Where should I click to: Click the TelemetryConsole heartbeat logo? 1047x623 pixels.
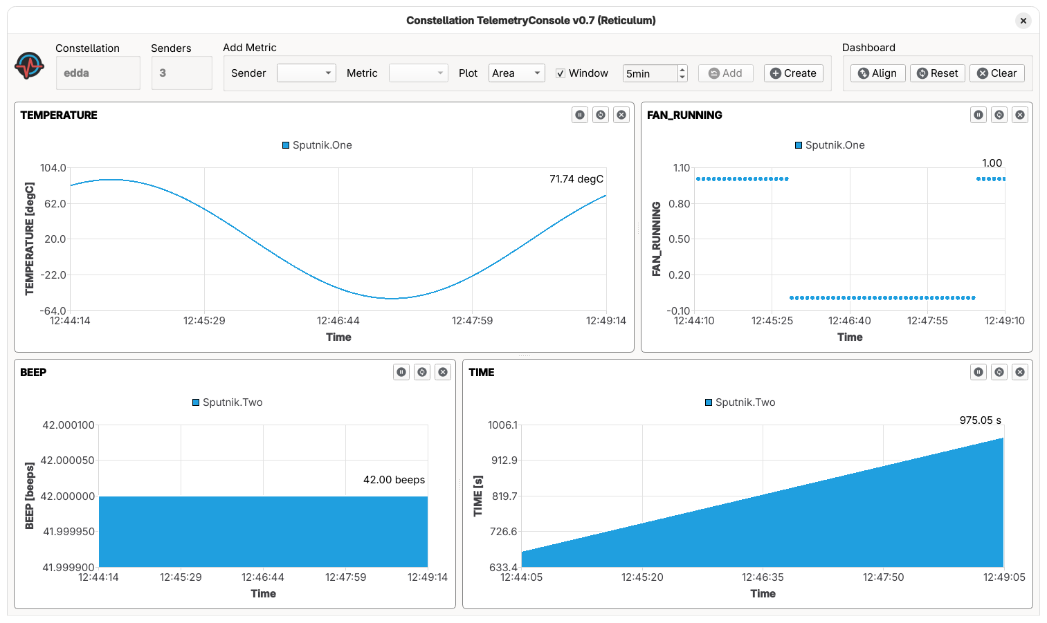tap(28, 67)
